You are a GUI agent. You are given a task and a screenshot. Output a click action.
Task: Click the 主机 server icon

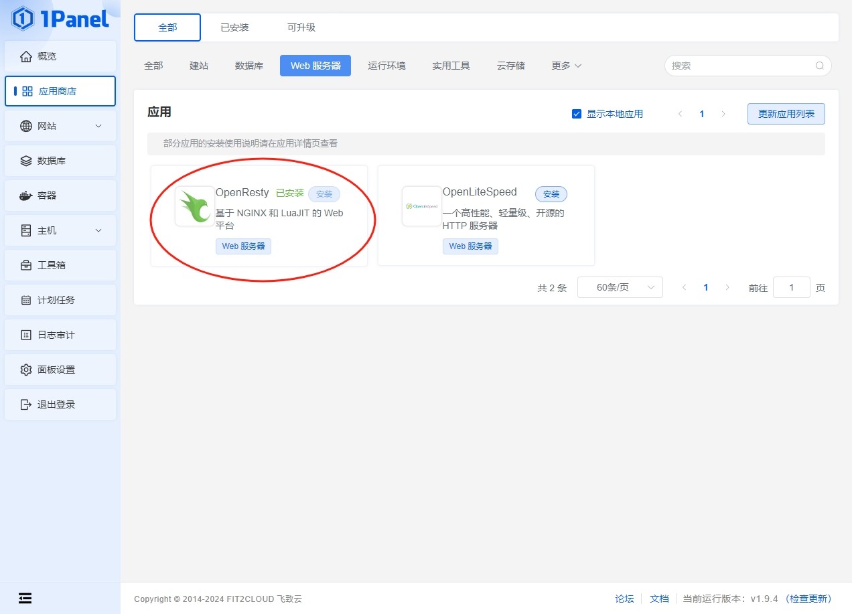tap(26, 230)
